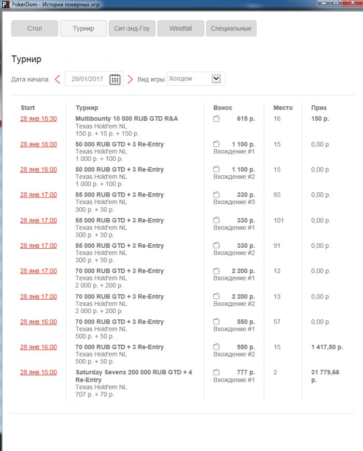Open the 28 янв 15:00 Saturday Sevens link
Screen dimensions: 363x451
[38, 372]
